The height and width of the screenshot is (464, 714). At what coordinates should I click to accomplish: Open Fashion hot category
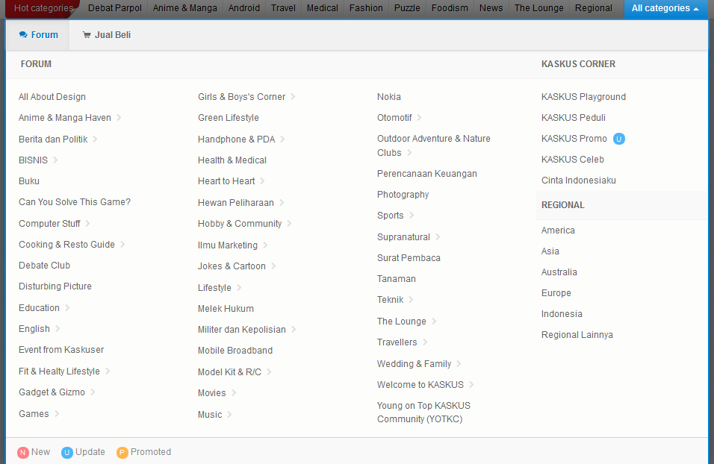(x=366, y=8)
